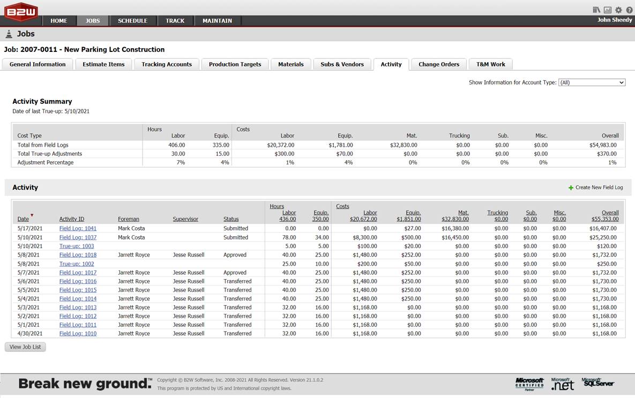Sort by Hours Equip. 350.00 header

click(x=320, y=216)
